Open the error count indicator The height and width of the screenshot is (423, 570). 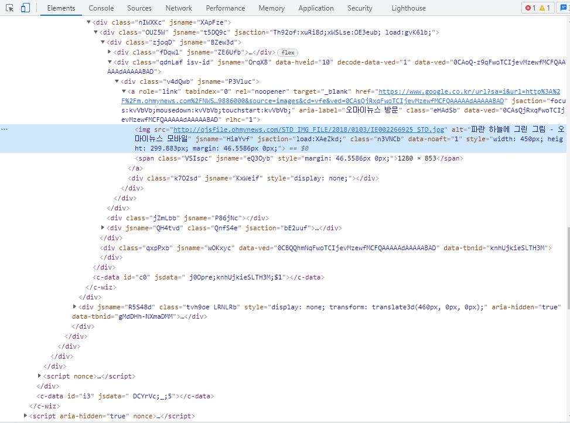pos(531,8)
